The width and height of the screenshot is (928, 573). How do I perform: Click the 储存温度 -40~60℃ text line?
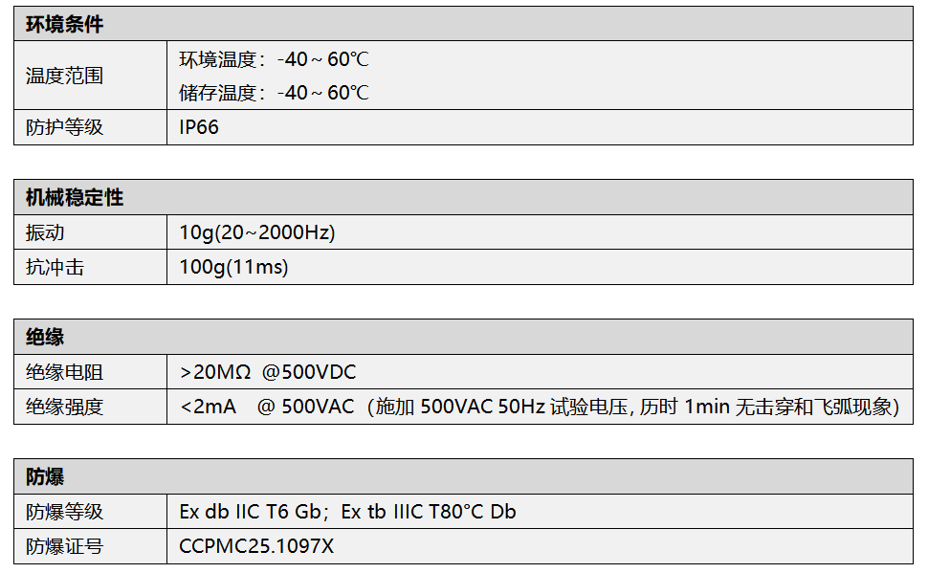click(274, 93)
